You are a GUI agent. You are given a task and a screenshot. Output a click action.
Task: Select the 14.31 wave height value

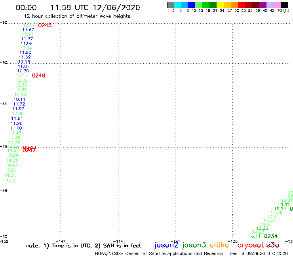[x=10, y=175]
